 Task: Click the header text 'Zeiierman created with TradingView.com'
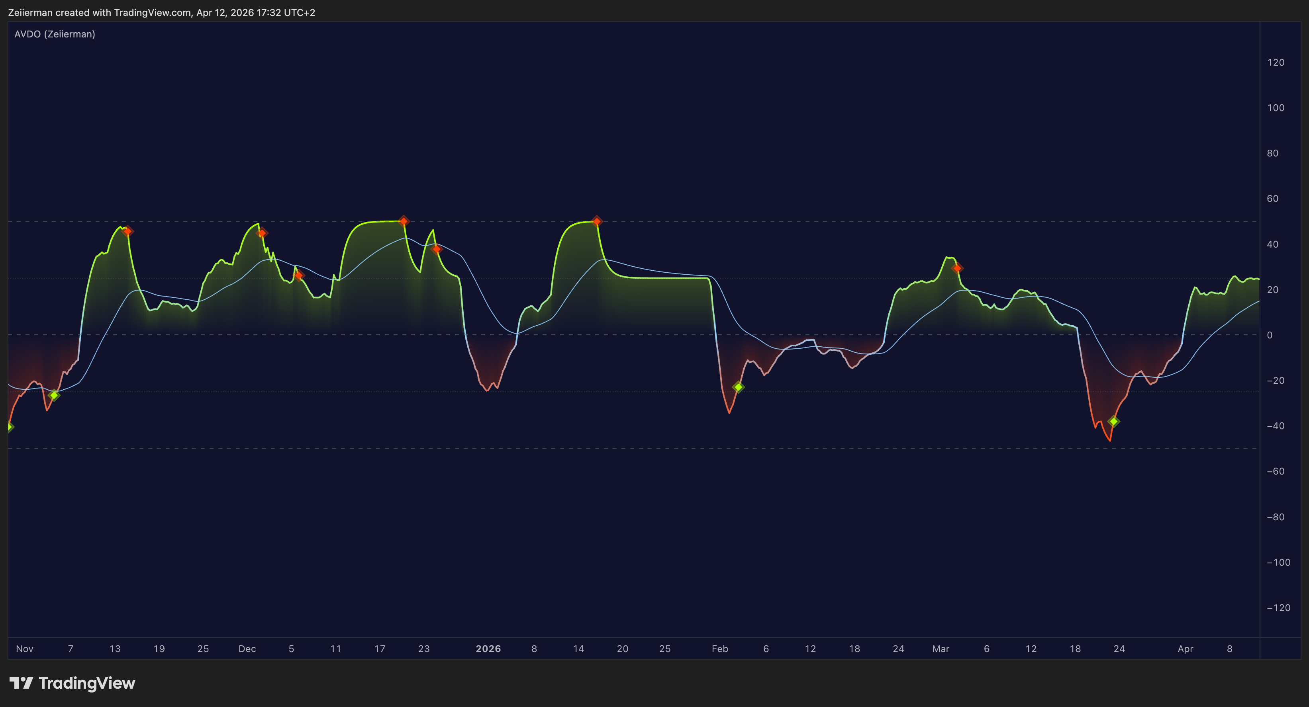pos(100,12)
